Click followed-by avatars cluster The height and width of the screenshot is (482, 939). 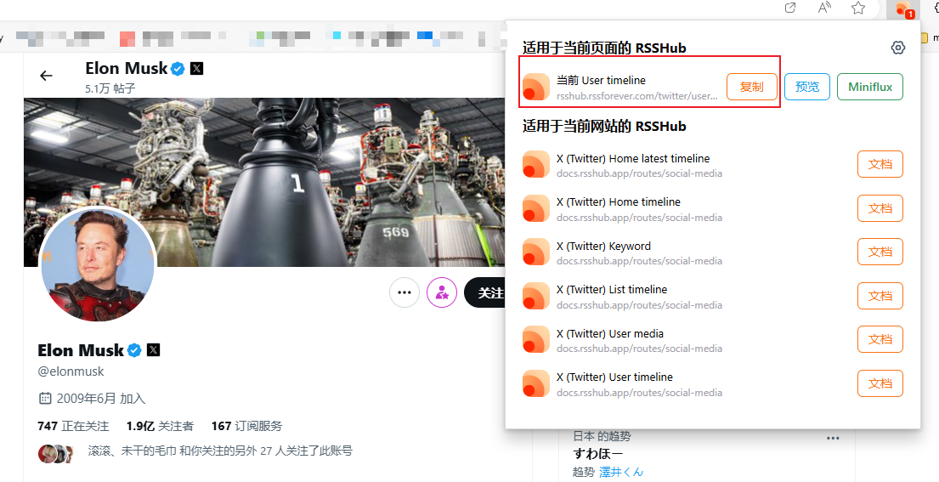coord(56,453)
